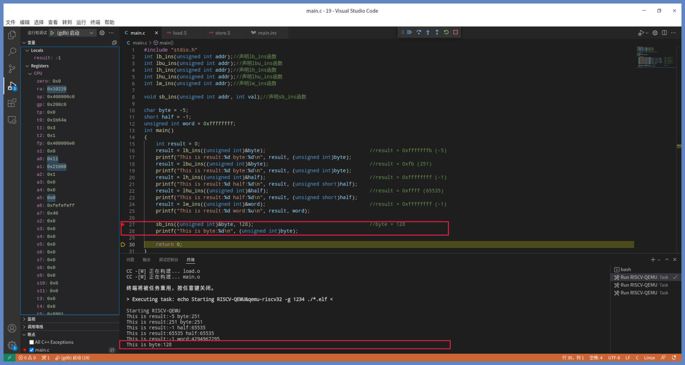
Task: Open the Source Control view
Action: (12, 69)
